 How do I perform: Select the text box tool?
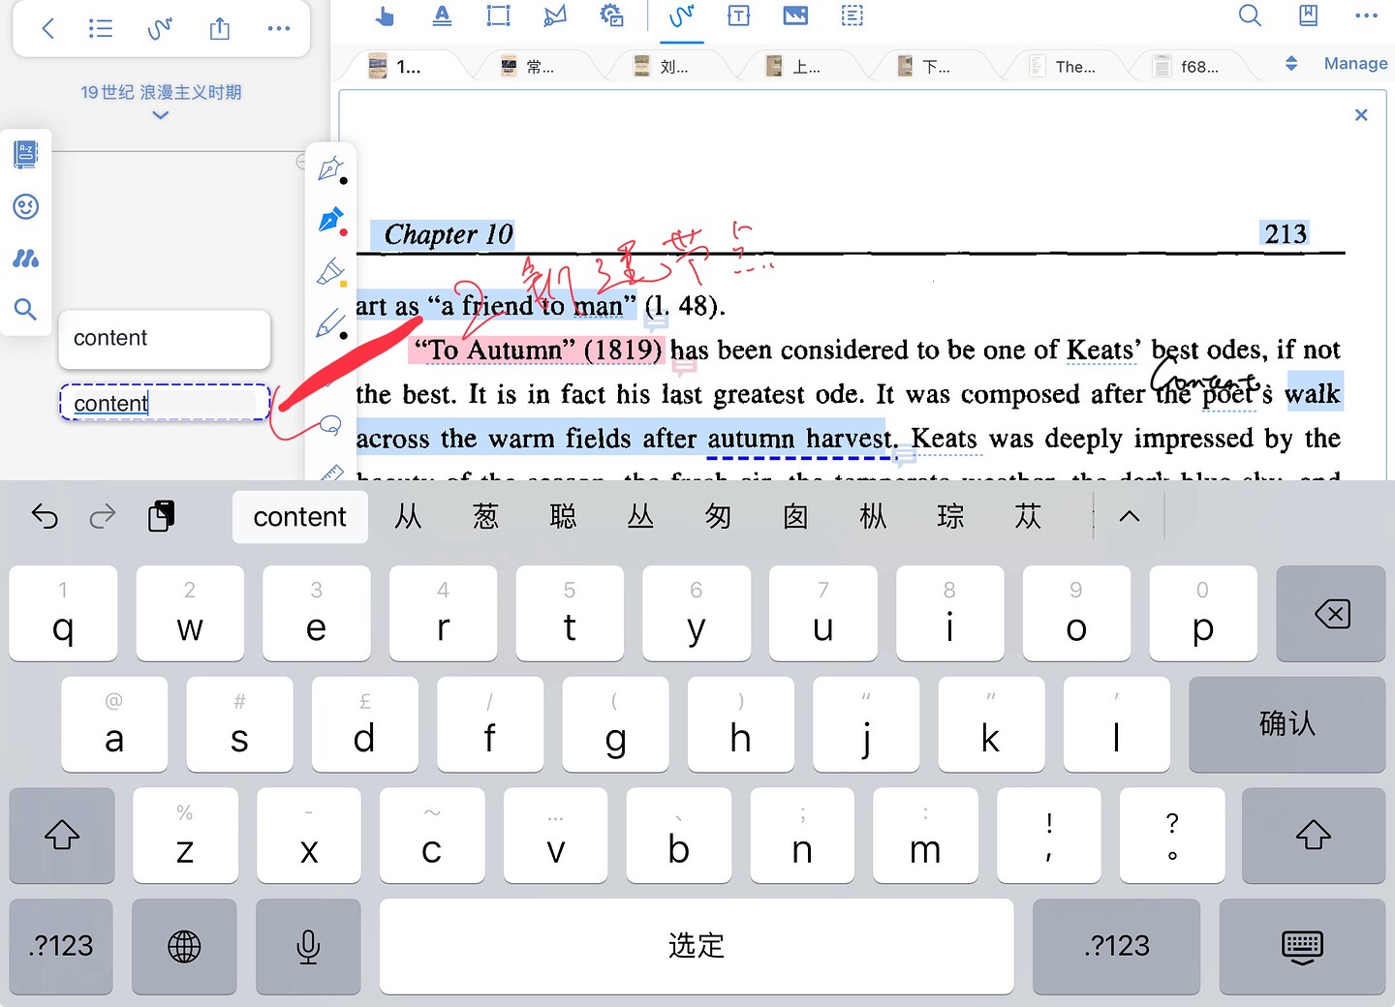(x=738, y=15)
